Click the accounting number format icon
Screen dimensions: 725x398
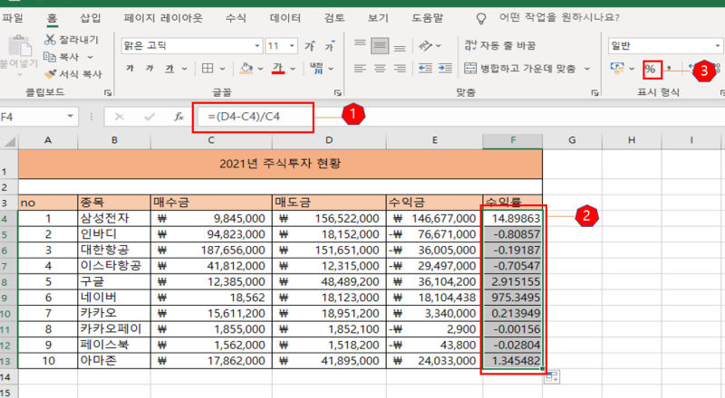coord(617,69)
